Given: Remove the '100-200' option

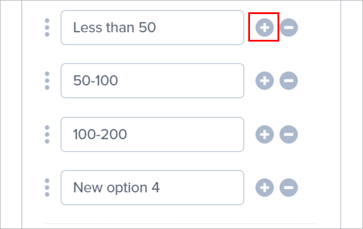Looking at the screenshot, I should pos(289,134).
